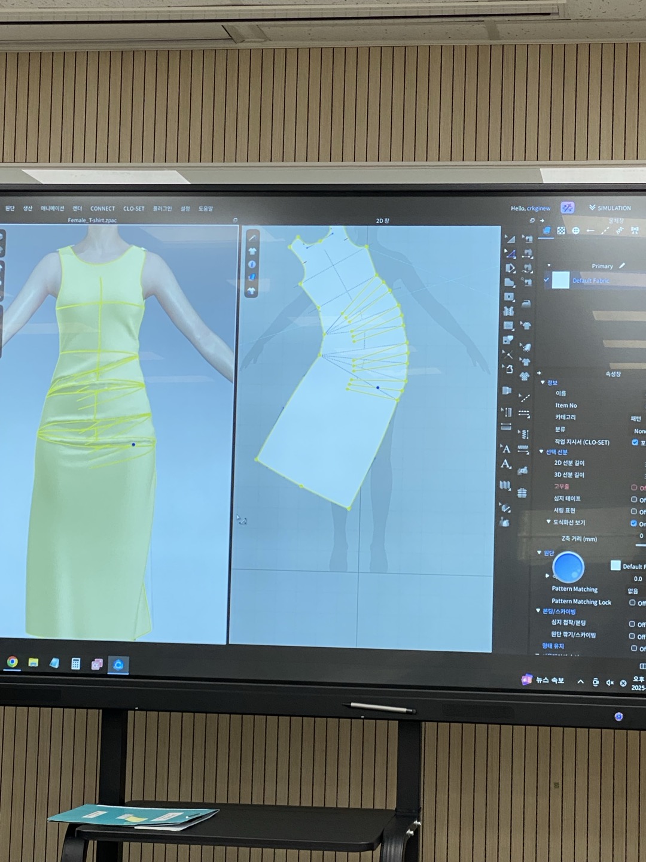The width and height of the screenshot is (646, 862).
Task: Open the checkered texture tab icon
Action: tap(561, 230)
